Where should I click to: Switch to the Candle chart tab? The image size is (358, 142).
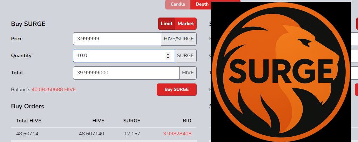pos(178,4)
